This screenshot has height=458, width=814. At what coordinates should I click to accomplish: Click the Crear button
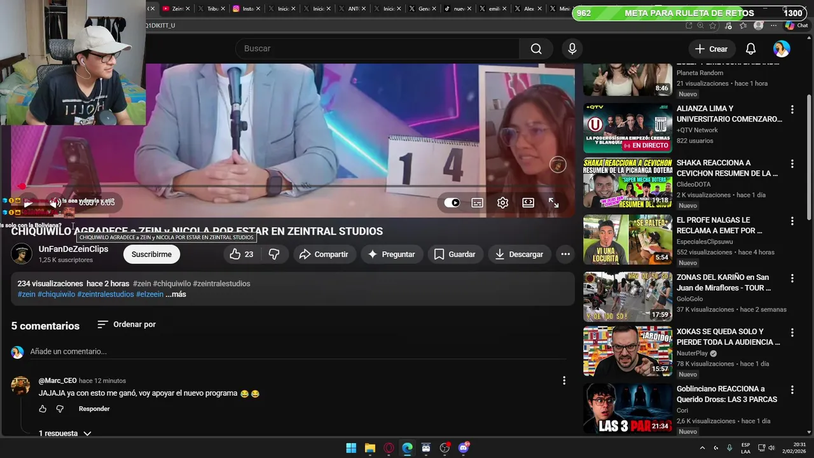point(711,49)
